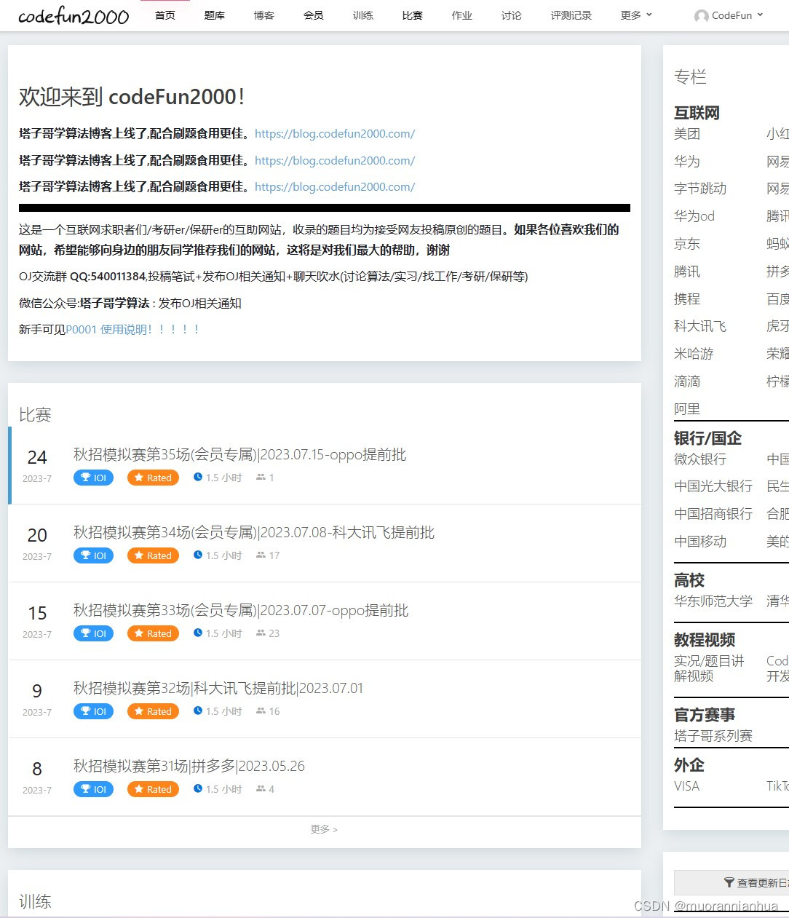Viewport: 789px width, 918px height.
Task: Open 字节跳动 in the sidebar
Action: [x=700, y=189]
